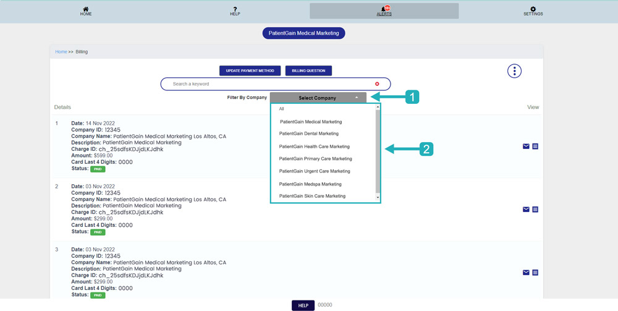Select PatientGain Dental Marketing option
Screen dimensions: 618x311
(x=308, y=134)
